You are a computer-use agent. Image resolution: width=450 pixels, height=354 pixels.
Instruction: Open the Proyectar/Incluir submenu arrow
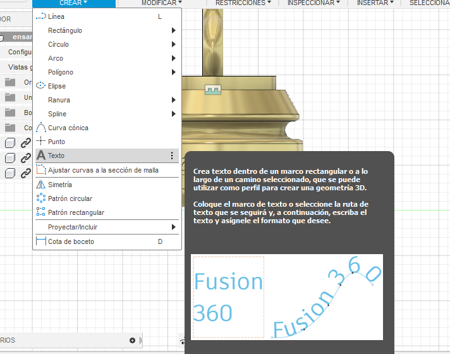173,227
